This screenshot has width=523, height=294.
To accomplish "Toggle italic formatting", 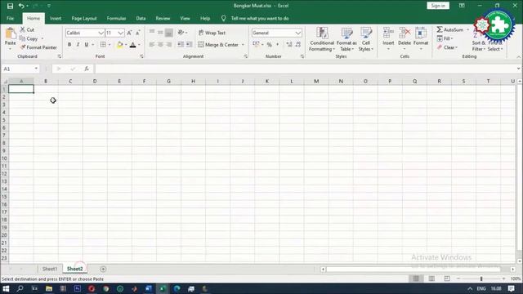I will (78, 44).
